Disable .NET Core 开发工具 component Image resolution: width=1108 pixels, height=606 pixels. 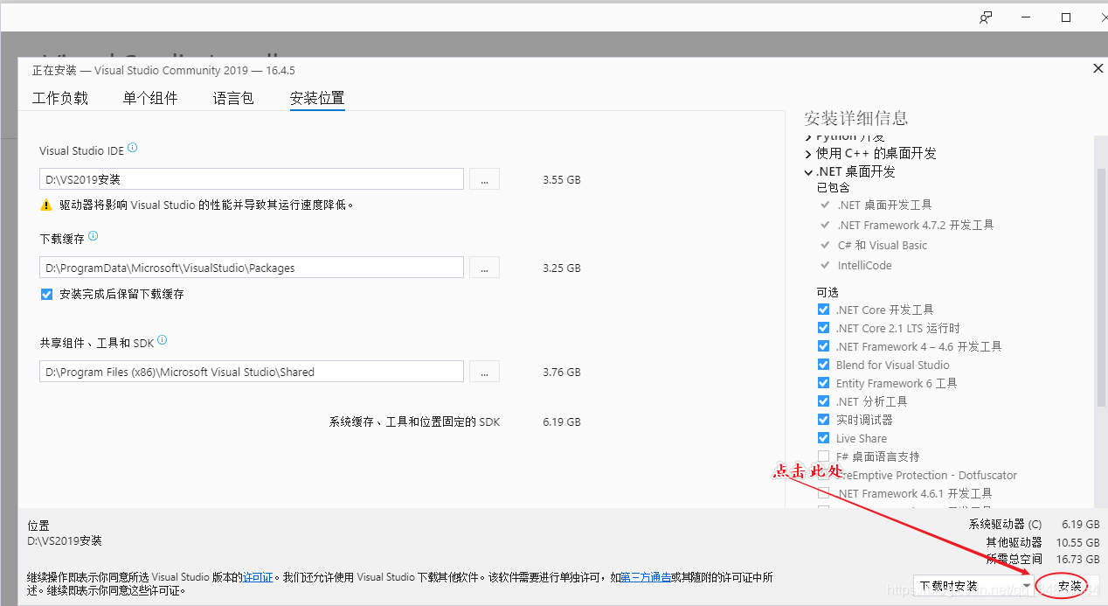822,309
